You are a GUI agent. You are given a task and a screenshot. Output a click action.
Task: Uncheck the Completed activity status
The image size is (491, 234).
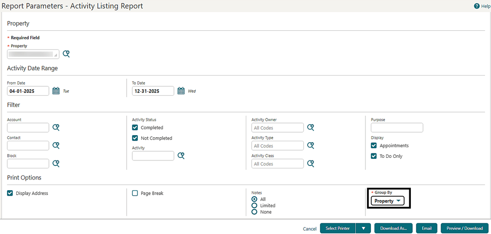(x=135, y=127)
